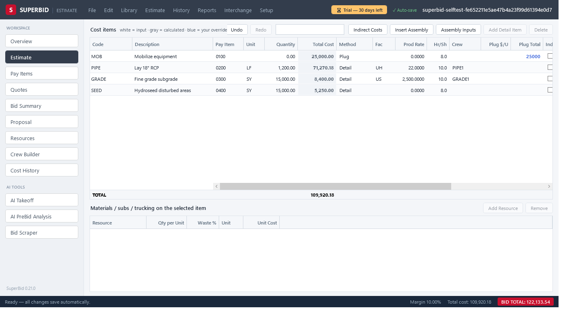This screenshot has width=565, height=323.
Task: Open Indirect Costs
Action: pos(368,29)
